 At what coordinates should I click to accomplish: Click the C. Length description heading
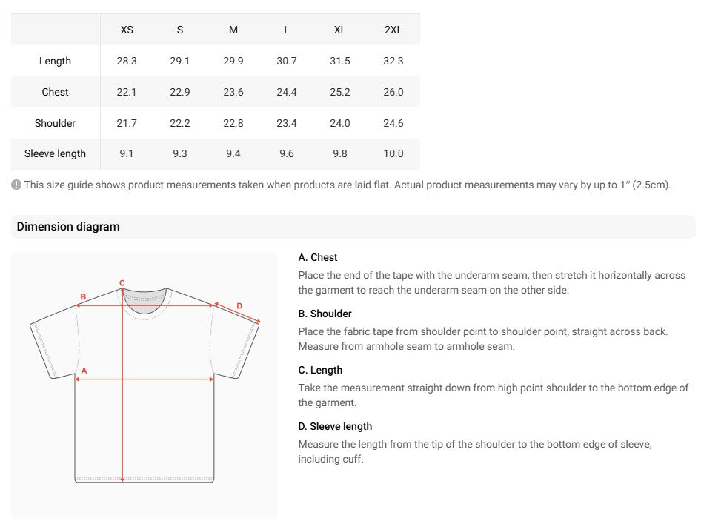[320, 370]
